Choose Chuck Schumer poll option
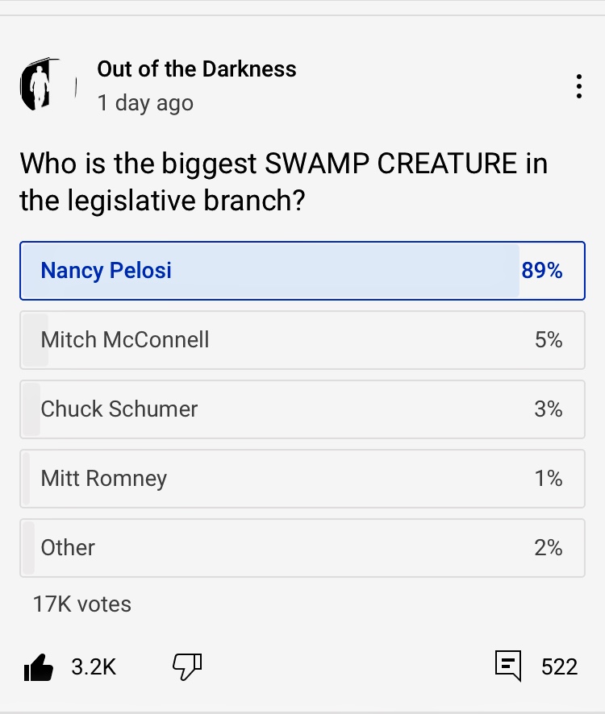This screenshot has height=714, width=605. (x=302, y=409)
